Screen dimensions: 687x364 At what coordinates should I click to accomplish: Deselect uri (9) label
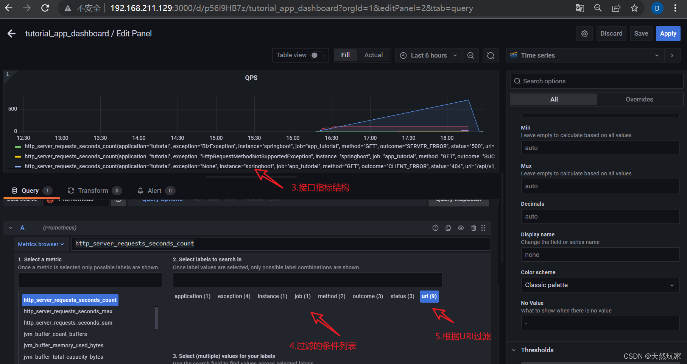(429, 297)
